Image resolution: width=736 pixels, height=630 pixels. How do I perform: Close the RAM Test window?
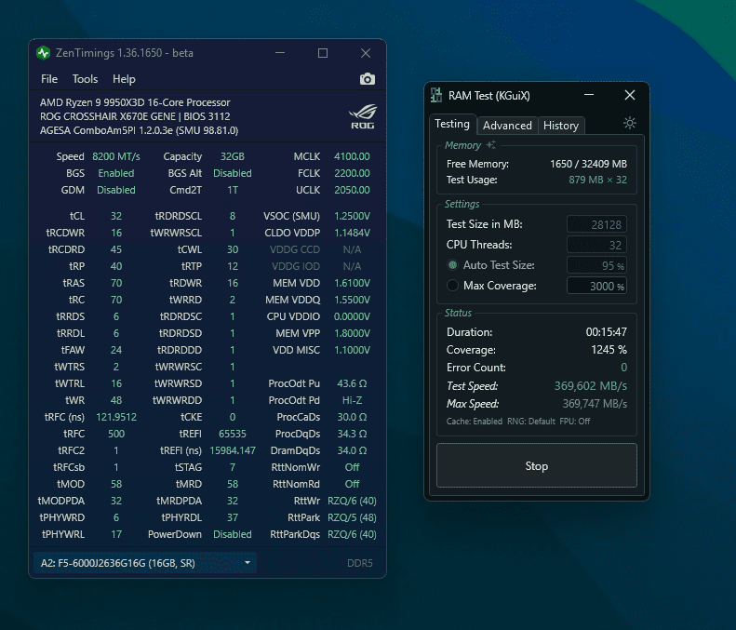tap(630, 95)
